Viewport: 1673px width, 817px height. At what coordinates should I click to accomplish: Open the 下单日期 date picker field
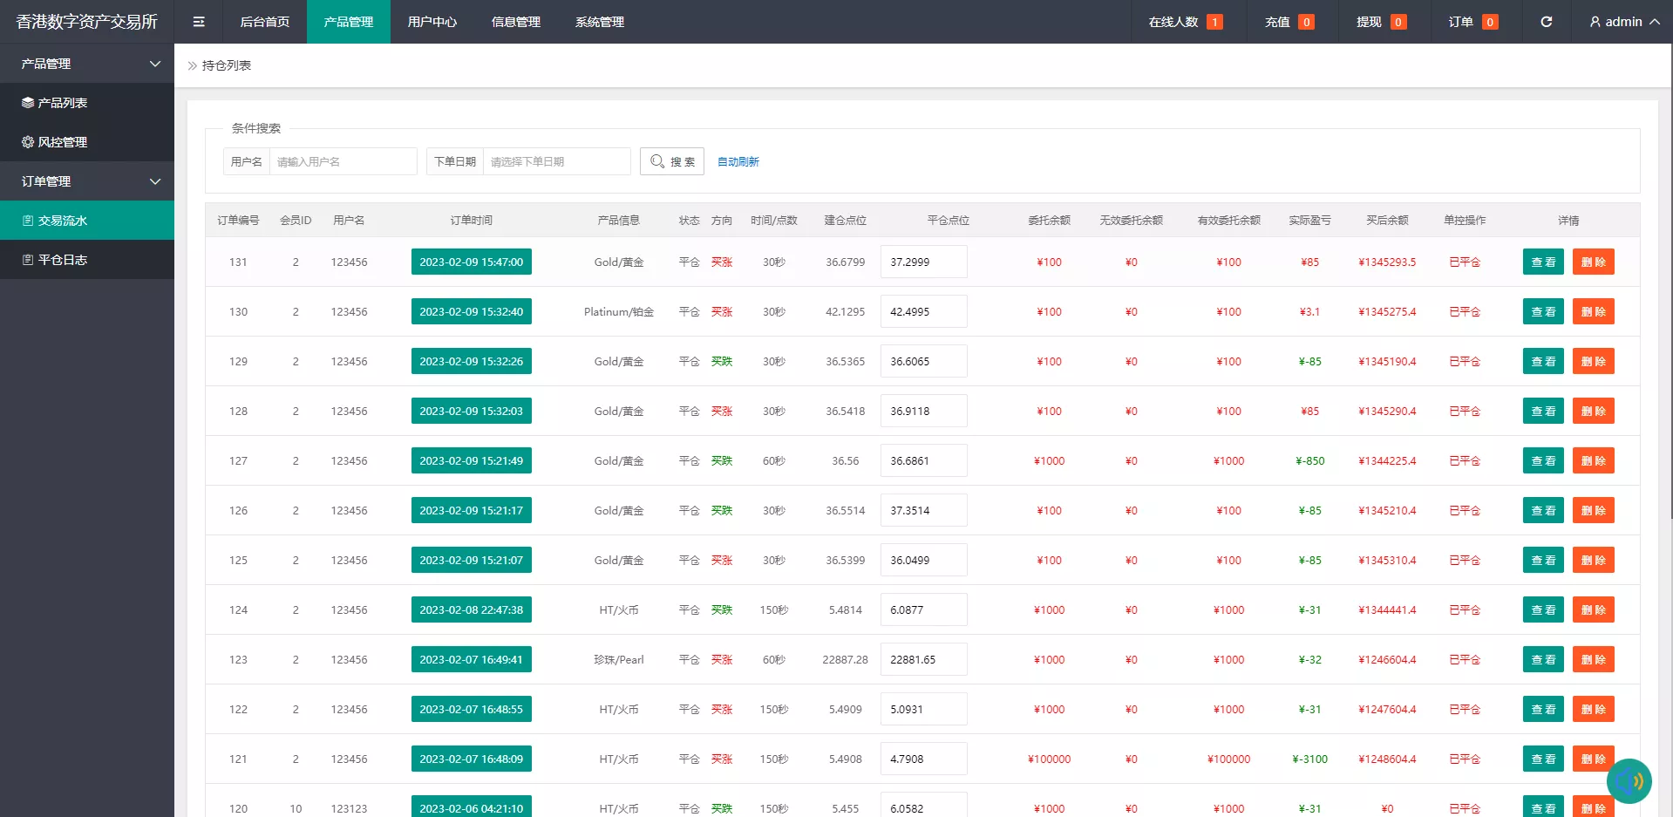click(x=556, y=161)
